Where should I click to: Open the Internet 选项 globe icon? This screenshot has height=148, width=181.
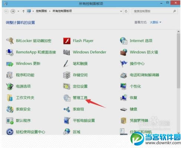[124, 41]
